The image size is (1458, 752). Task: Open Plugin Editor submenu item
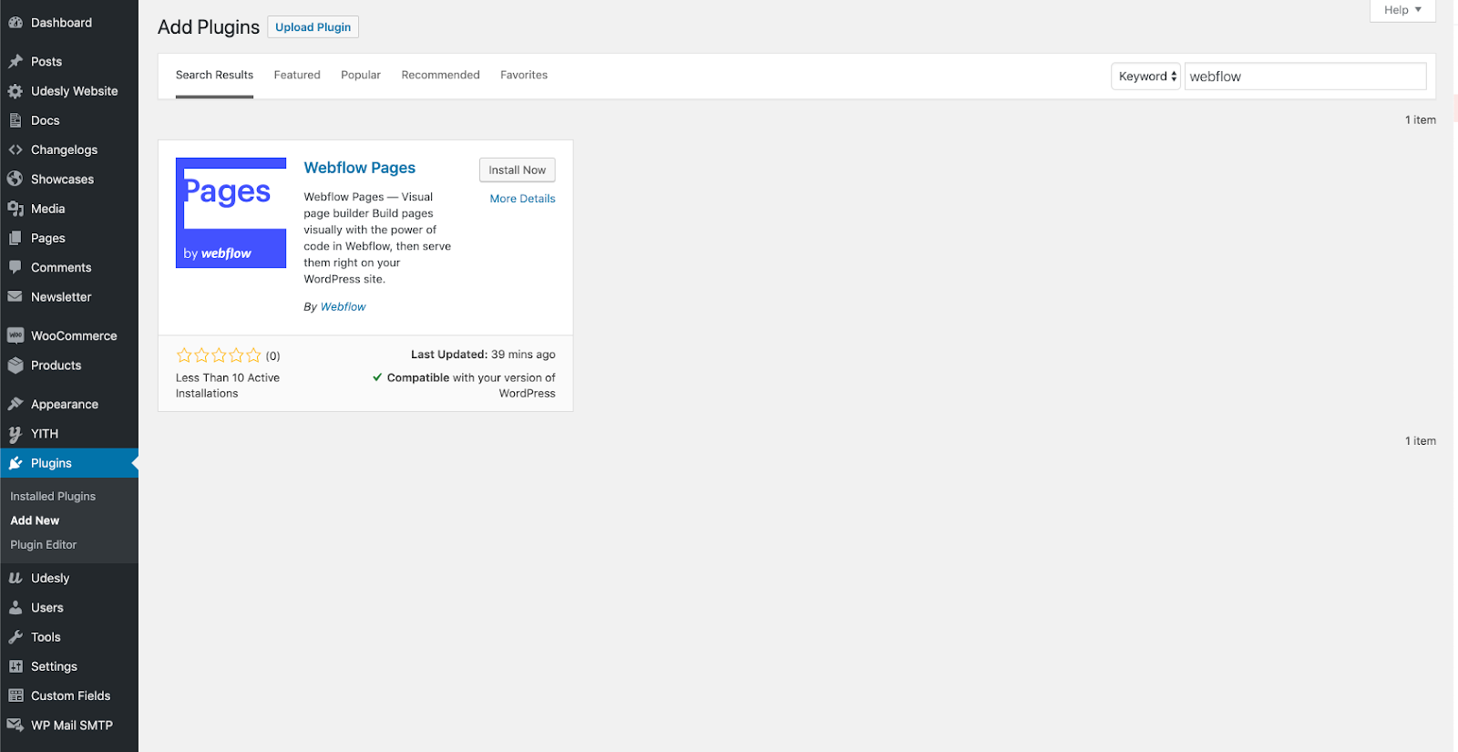(x=44, y=545)
